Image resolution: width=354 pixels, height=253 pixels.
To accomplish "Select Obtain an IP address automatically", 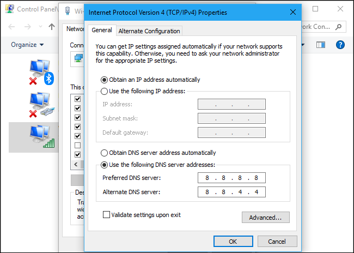I will (x=105, y=80).
